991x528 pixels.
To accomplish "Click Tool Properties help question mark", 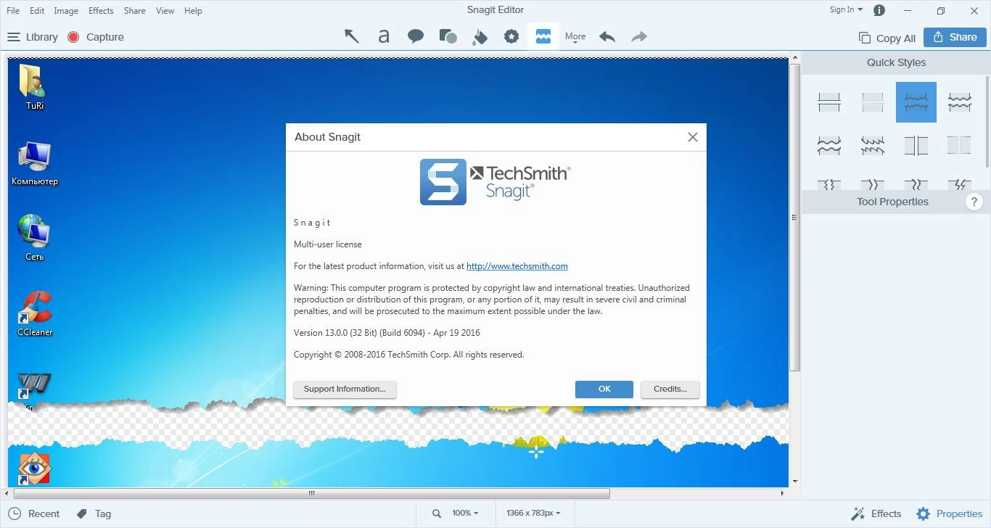I will (974, 202).
